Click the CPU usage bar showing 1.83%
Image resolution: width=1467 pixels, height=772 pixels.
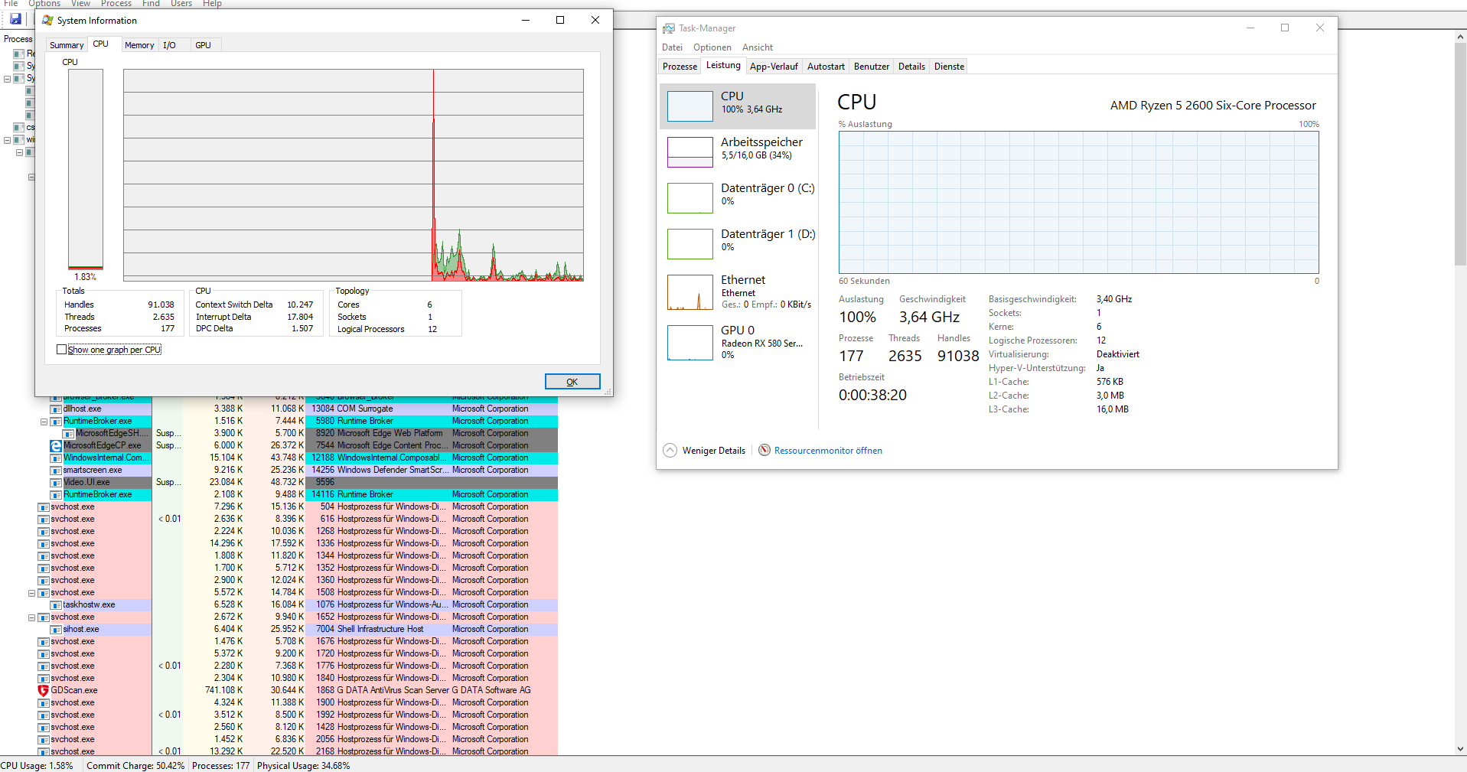click(x=86, y=169)
